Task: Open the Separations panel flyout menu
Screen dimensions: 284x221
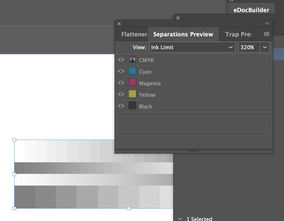Action: pyautogui.click(x=267, y=34)
